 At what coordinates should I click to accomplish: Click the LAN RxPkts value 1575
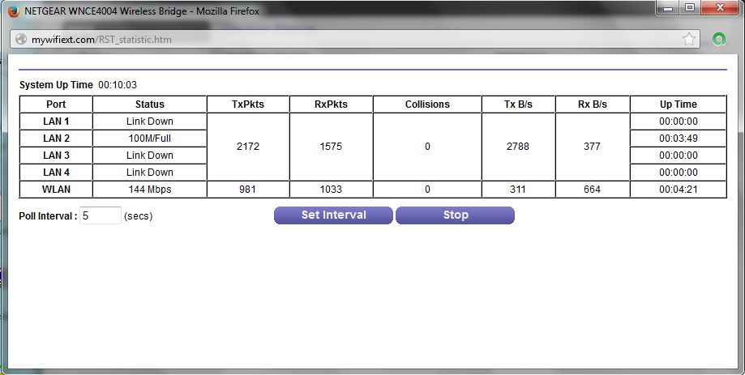331,147
